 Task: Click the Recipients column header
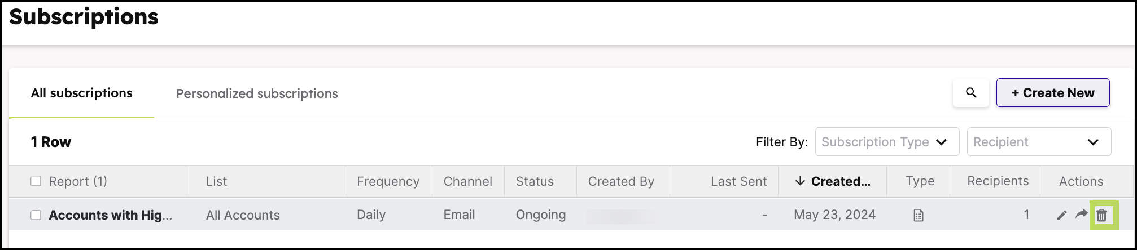[x=998, y=181]
